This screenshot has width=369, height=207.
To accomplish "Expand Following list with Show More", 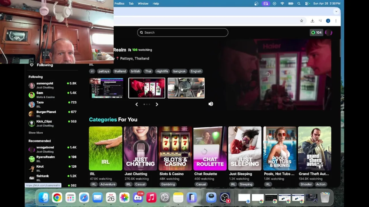I will point(36,133).
